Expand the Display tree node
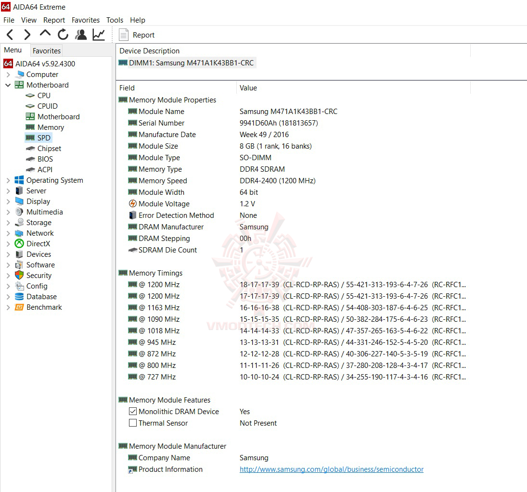Viewport: 527px width, 492px height. click(8, 202)
